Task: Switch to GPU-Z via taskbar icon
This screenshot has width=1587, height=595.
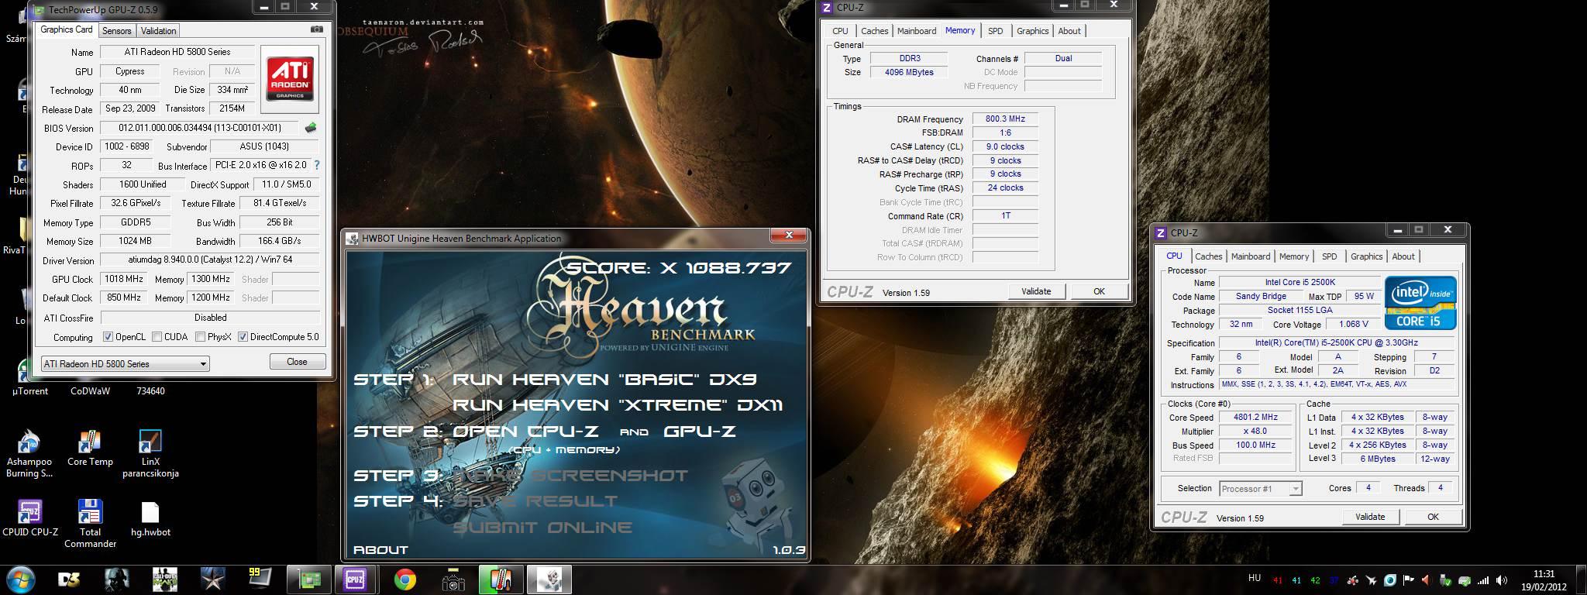Action: click(308, 579)
